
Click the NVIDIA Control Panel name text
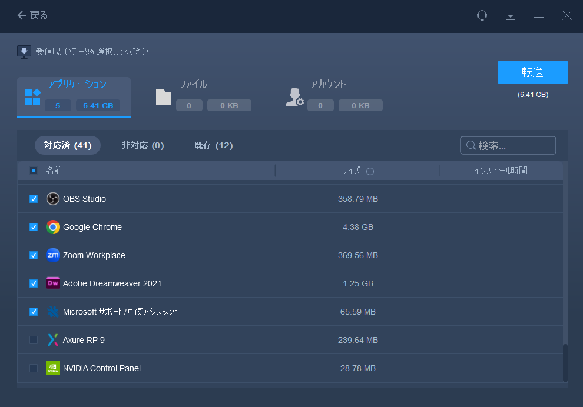[x=101, y=368]
